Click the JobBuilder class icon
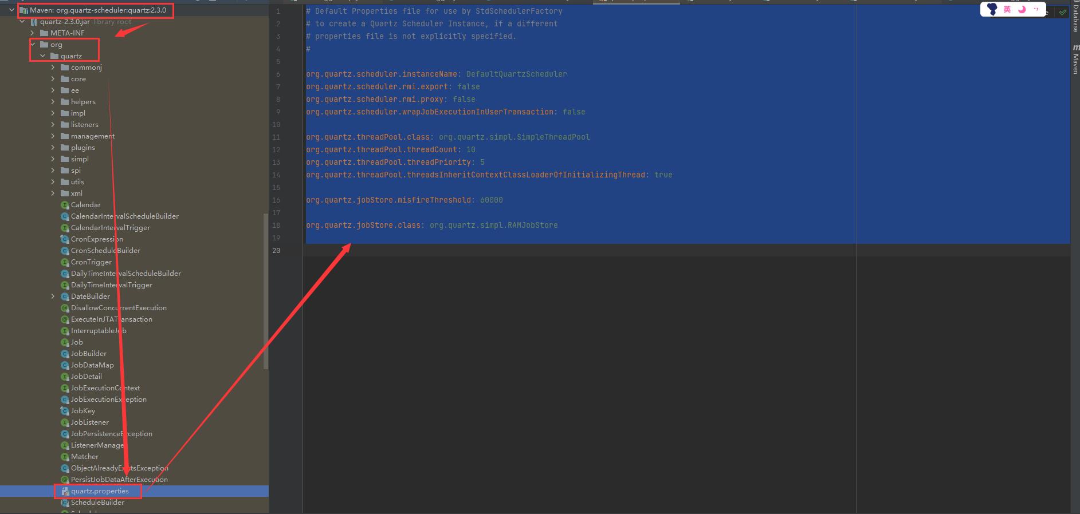1080x514 pixels. (x=65, y=353)
